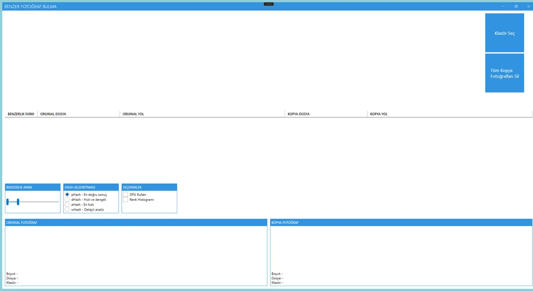Toggle the Renk Histogramı checkbox
The width and height of the screenshot is (533, 291).
pos(126,199)
